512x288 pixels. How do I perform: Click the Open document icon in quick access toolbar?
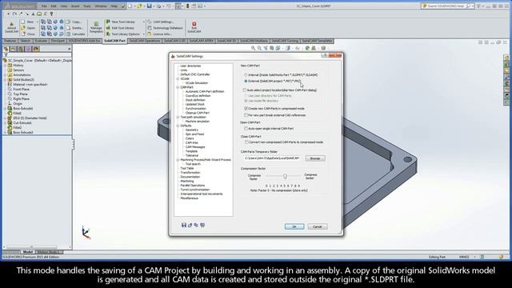(x=139, y=6)
